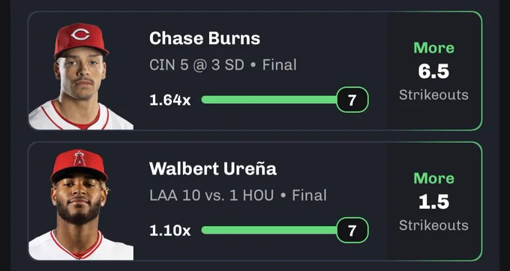Click the More label above 1.5

click(x=434, y=178)
